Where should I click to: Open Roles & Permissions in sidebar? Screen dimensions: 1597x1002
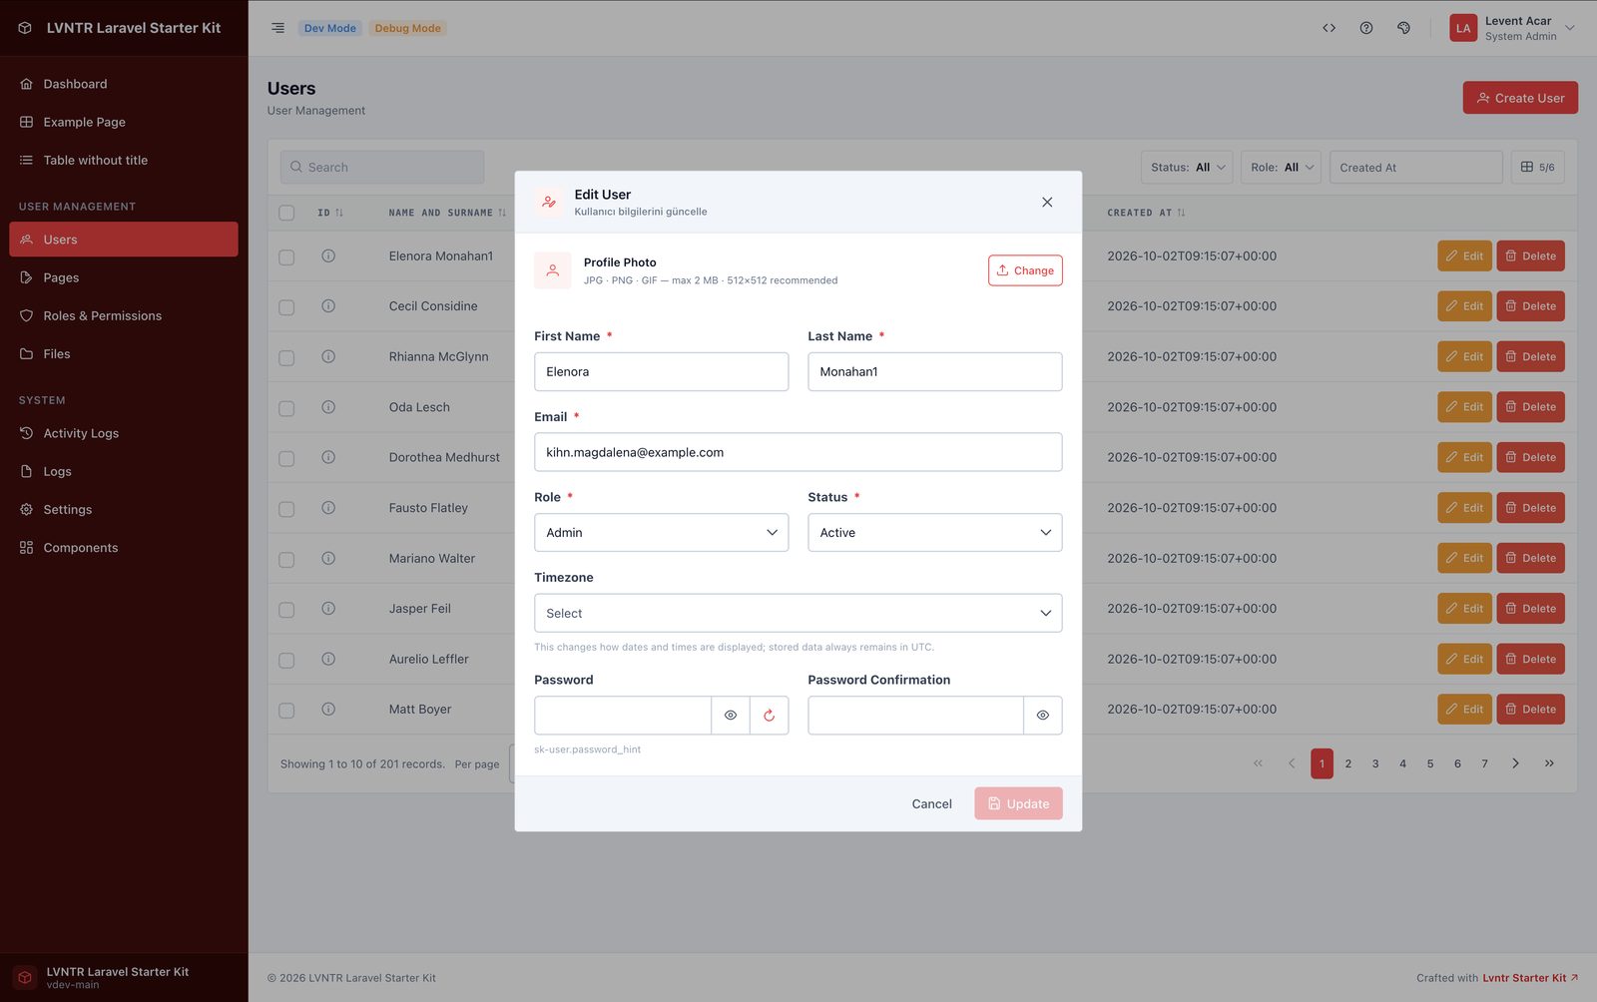point(124,315)
